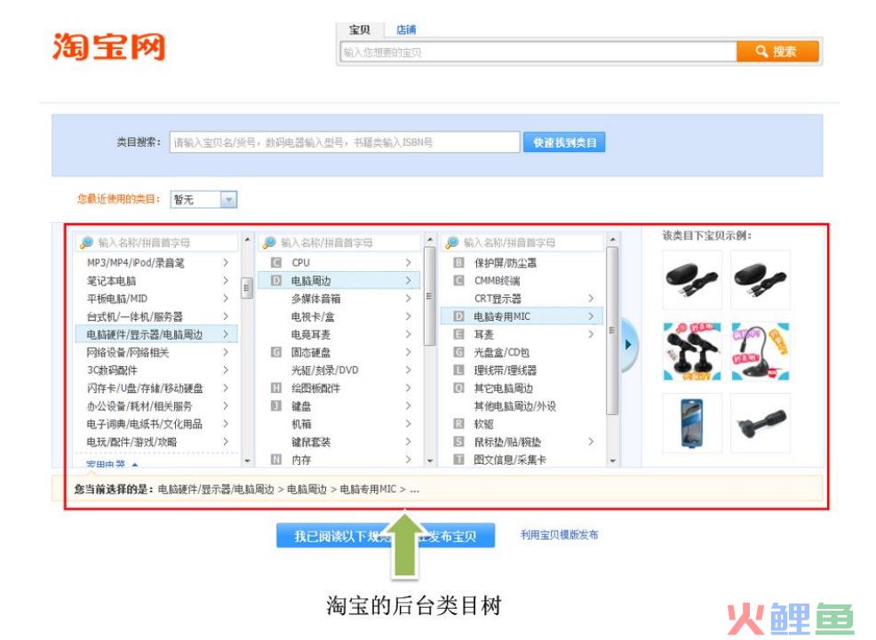Click the orange 搜索 search button
The height and width of the screenshot is (640, 876).
(x=777, y=52)
